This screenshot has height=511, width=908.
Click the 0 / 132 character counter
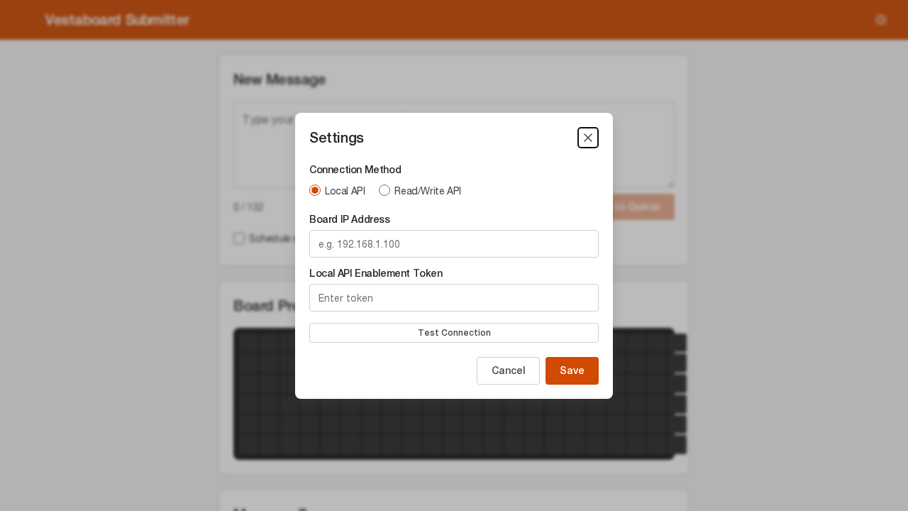click(248, 207)
